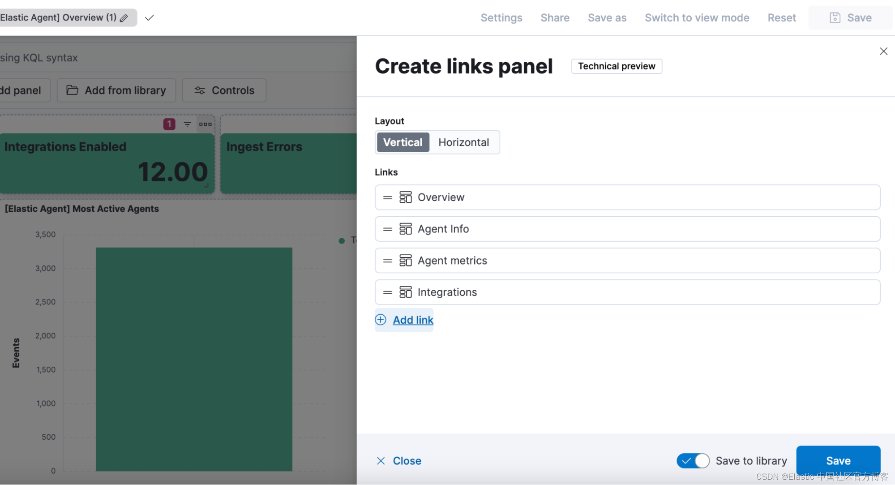Toggle Save to library switch
This screenshot has height=485, width=895.
(x=693, y=460)
